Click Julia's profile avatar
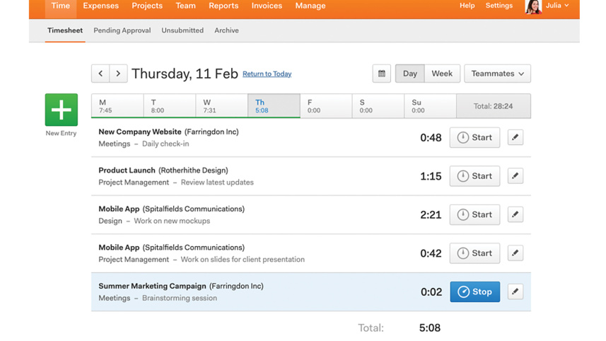 (532, 6)
